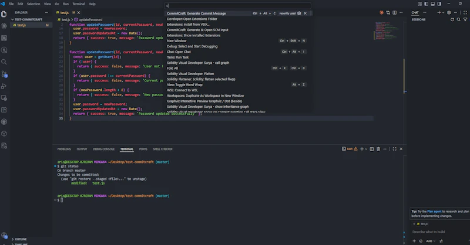Viewport: 470px width, 245px height.
Task: Filter the chat Sessions
Action: click(x=465, y=19)
